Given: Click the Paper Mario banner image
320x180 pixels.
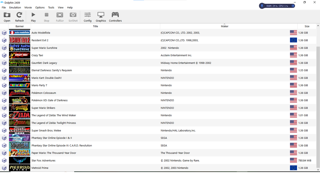Looking at the screenshot, I should [x=19, y=153].
